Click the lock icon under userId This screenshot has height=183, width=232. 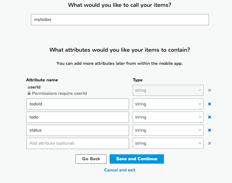tap(29, 93)
